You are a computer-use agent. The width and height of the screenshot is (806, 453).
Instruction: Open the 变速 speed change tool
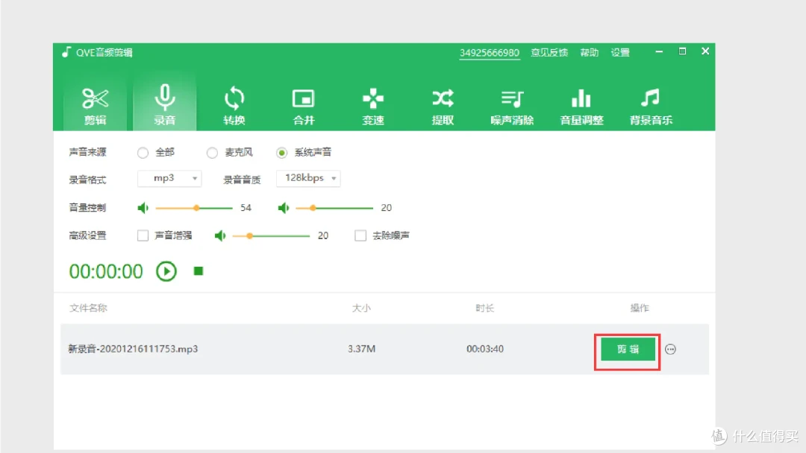373,106
